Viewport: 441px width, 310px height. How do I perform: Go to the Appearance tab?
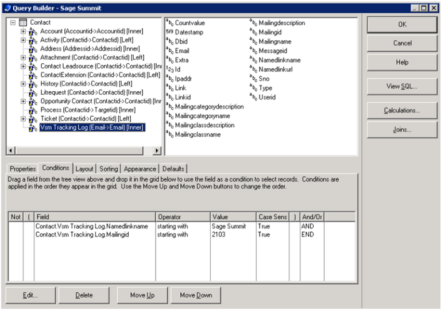(140, 169)
